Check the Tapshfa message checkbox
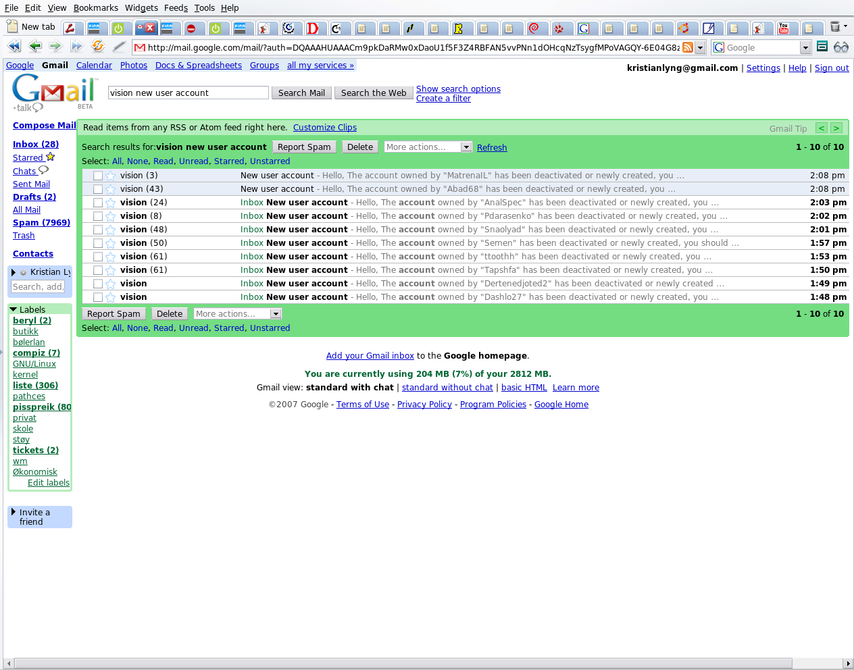The image size is (854, 670). tap(98, 270)
